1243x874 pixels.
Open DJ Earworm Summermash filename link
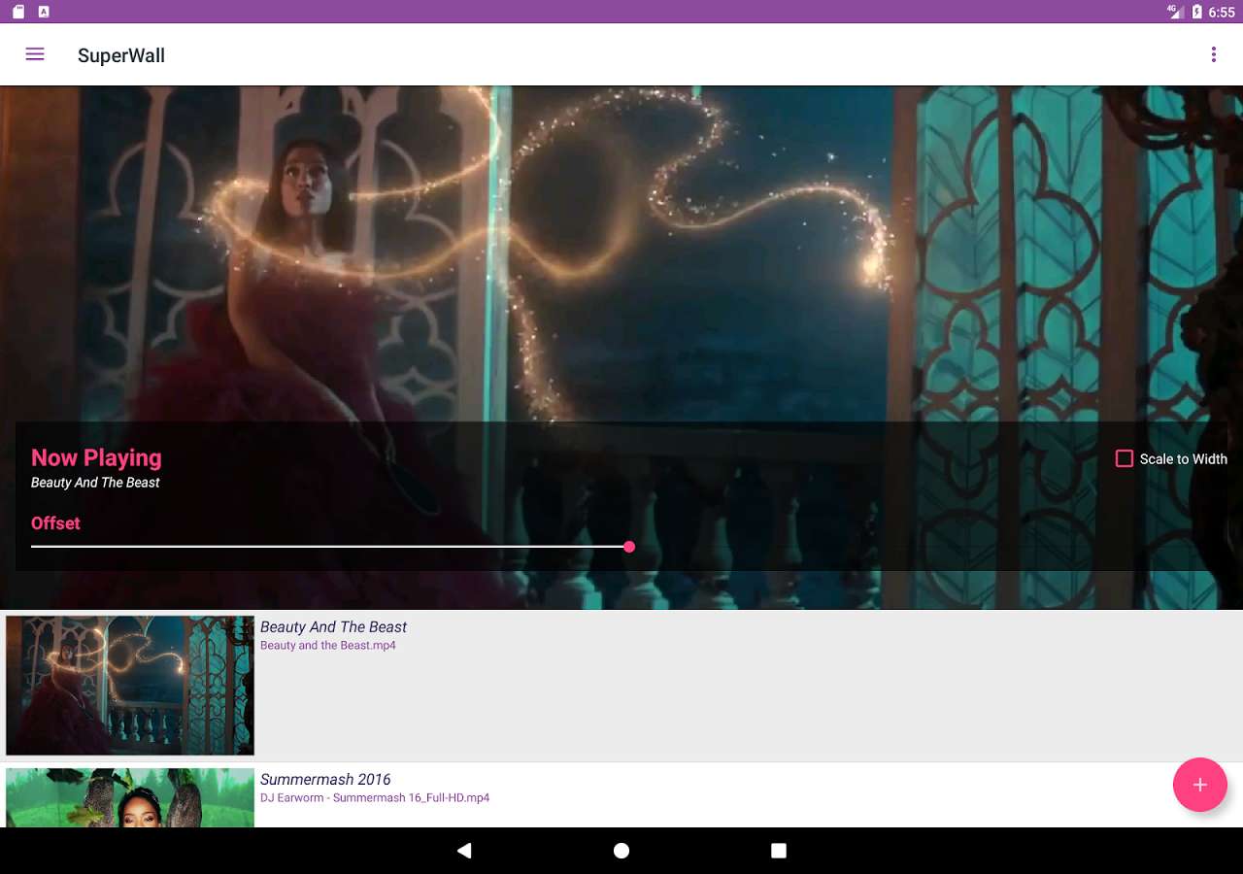click(x=375, y=797)
